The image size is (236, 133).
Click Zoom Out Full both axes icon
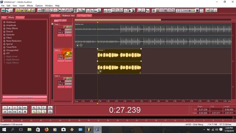click(x=44, y=108)
